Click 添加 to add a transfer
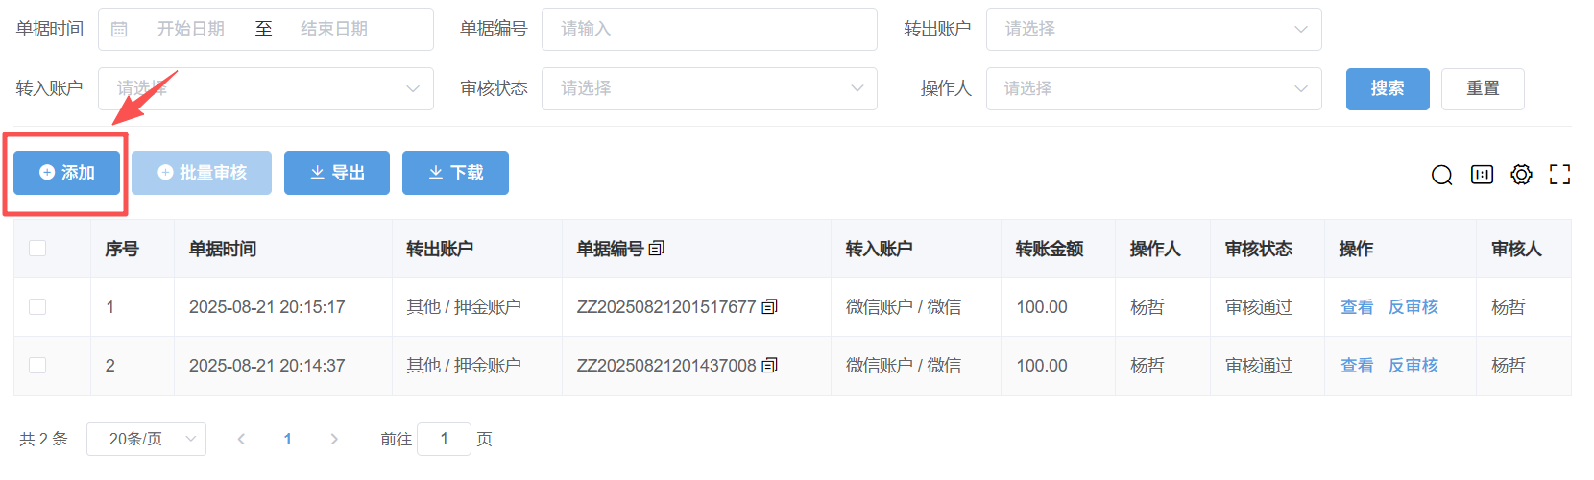This screenshot has height=480, width=1594. click(66, 173)
